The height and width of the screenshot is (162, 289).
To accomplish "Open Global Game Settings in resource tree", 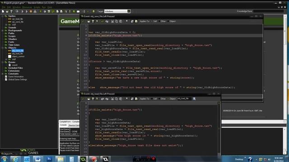I will click(18, 80).
